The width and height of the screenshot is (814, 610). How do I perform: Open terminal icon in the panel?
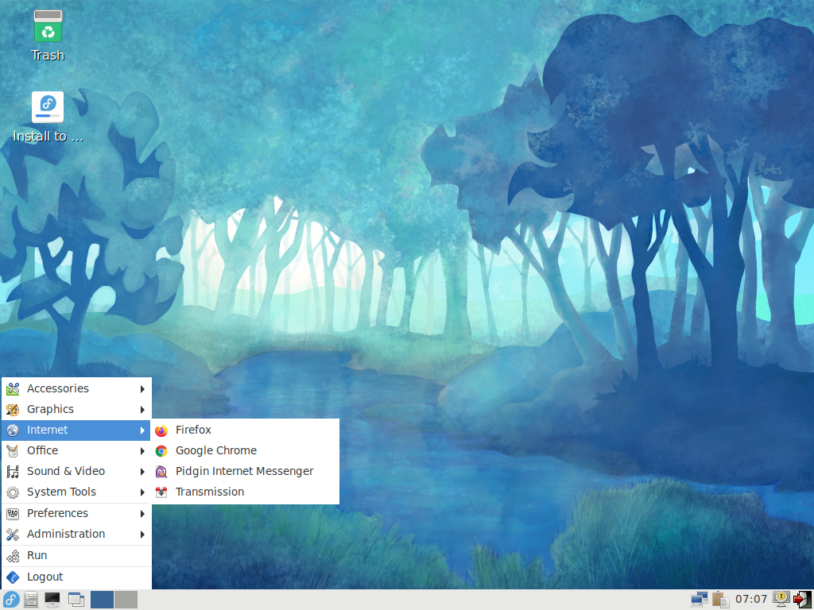(52, 600)
